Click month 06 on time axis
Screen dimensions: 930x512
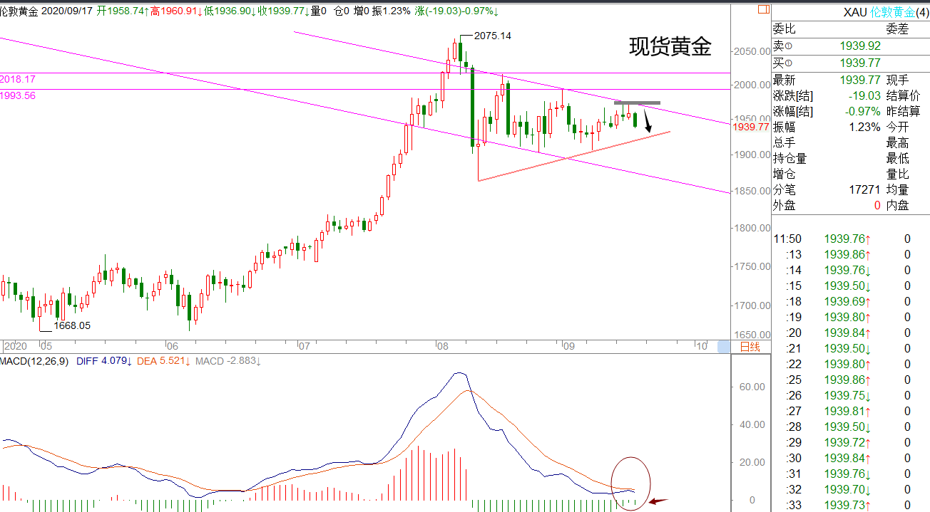[x=171, y=347]
